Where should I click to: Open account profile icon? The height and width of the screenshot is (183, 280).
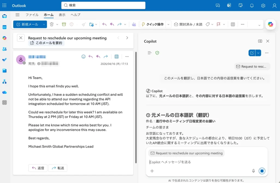click(275, 5)
